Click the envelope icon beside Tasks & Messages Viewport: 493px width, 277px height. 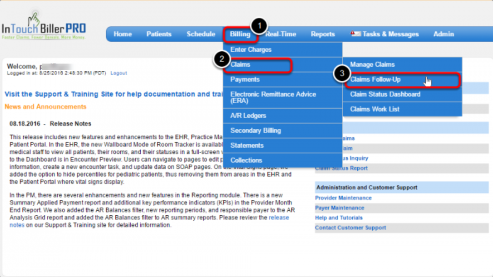point(355,34)
